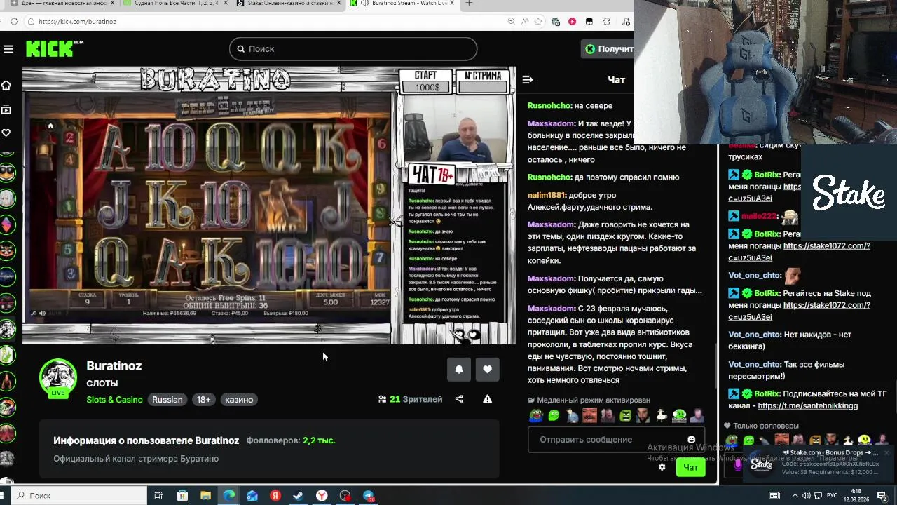The width and height of the screenshot is (897, 505).
Task: Mute the stream player volume icon
Action: [42, 314]
